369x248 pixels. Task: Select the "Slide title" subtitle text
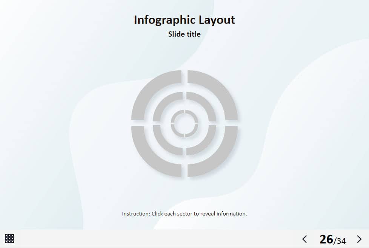(184, 34)
